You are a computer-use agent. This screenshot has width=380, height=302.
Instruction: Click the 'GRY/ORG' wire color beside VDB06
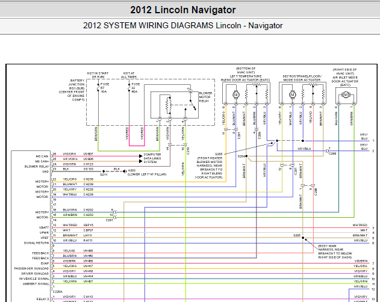coord(70,159)
